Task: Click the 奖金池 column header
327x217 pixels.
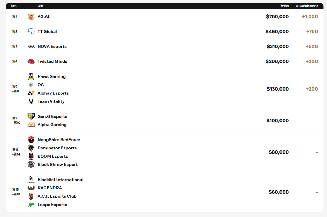Action: (x=284, y=6)
